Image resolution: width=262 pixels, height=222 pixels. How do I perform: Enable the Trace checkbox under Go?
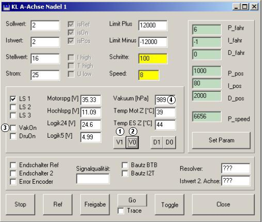121,210
